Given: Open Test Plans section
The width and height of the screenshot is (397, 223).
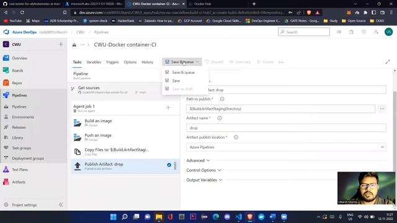Looking at the screenshot, I should pyautogui.click(x=20, y=169).
